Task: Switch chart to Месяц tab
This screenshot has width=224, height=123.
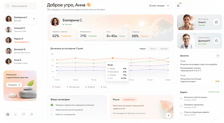Action: (x=153, y=49)
